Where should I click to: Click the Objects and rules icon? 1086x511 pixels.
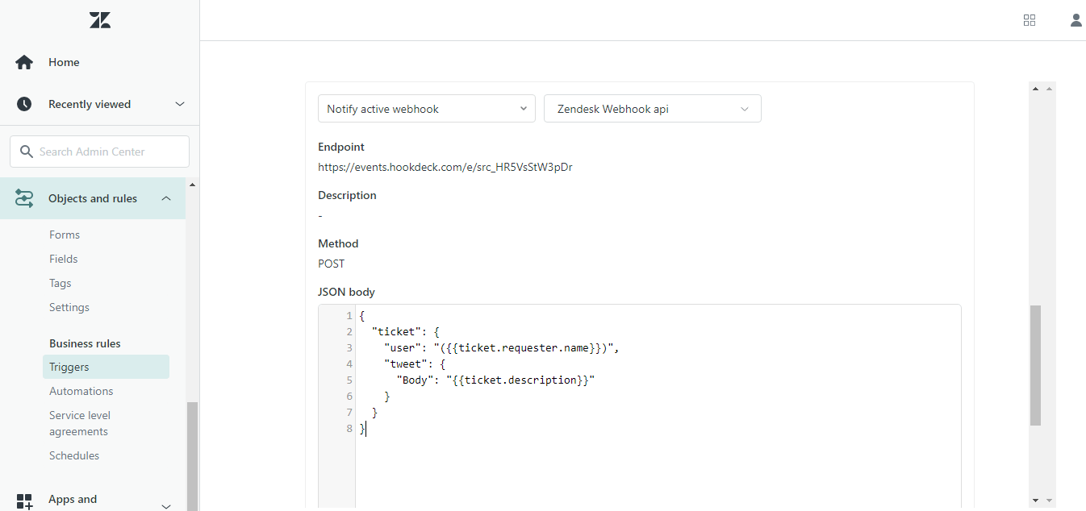point(23,197)
